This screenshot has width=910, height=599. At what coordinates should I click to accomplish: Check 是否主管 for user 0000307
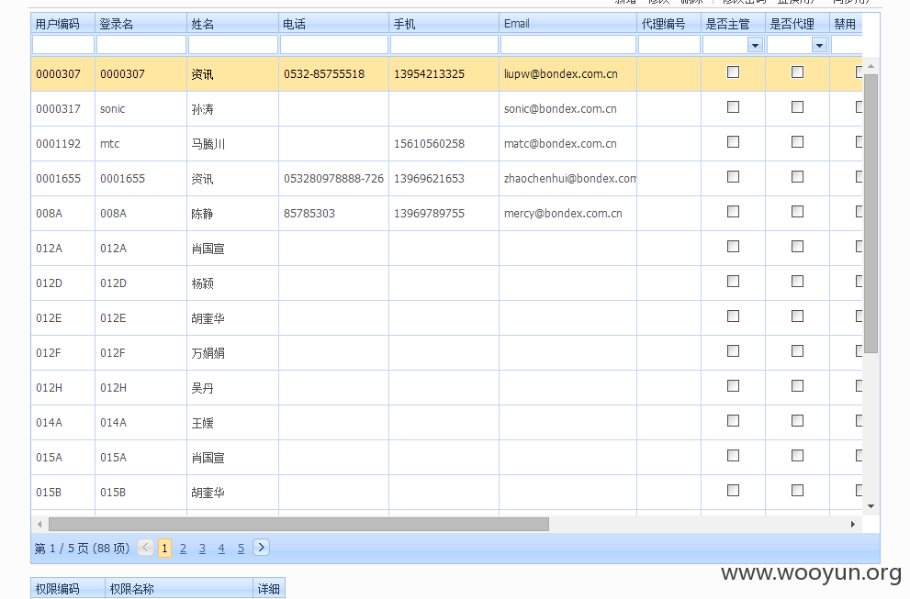[733, 72]
